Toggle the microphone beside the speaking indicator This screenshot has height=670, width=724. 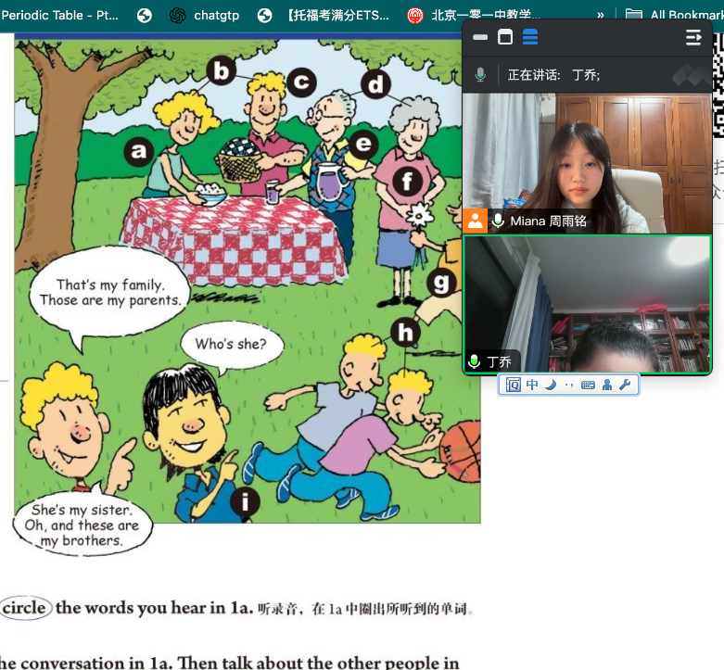(x=480, y=74)
